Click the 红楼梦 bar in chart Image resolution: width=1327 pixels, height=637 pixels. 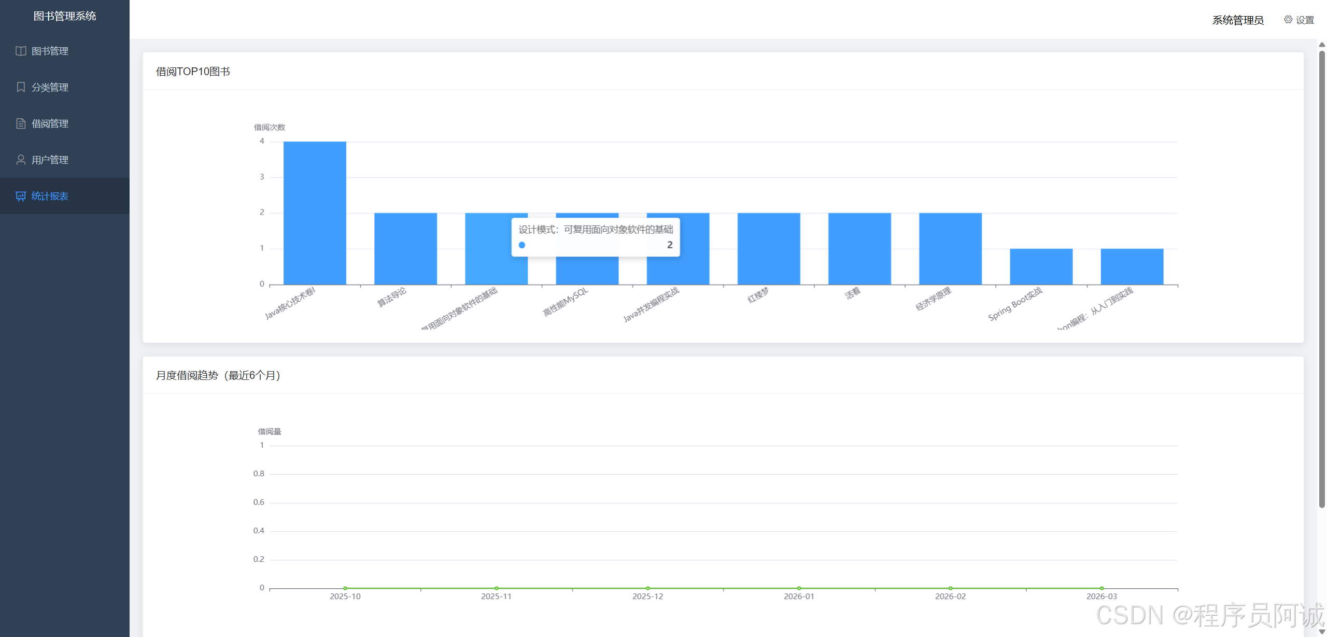pyautogui.click(x=769, y=249)
